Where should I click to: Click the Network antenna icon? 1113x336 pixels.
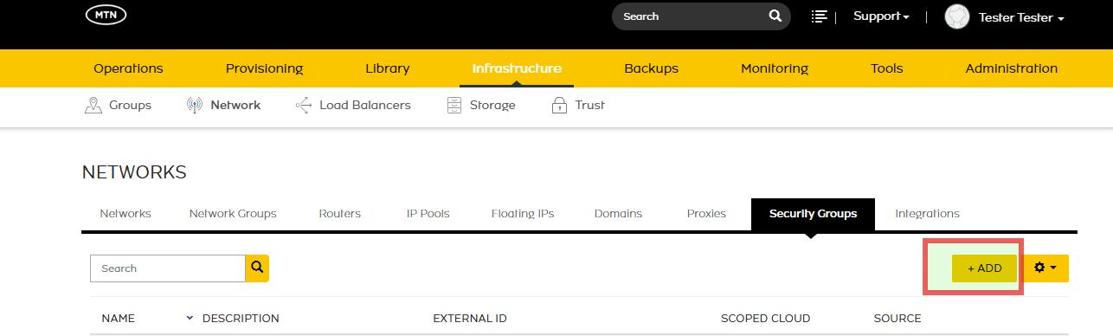[195, 106]
